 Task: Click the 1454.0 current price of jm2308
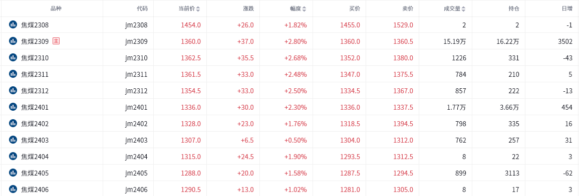(191, 25)
